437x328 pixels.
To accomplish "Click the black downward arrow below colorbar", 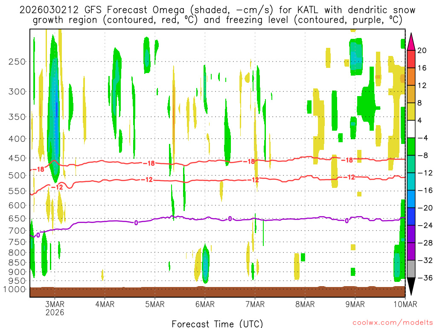I will (411, 287).
